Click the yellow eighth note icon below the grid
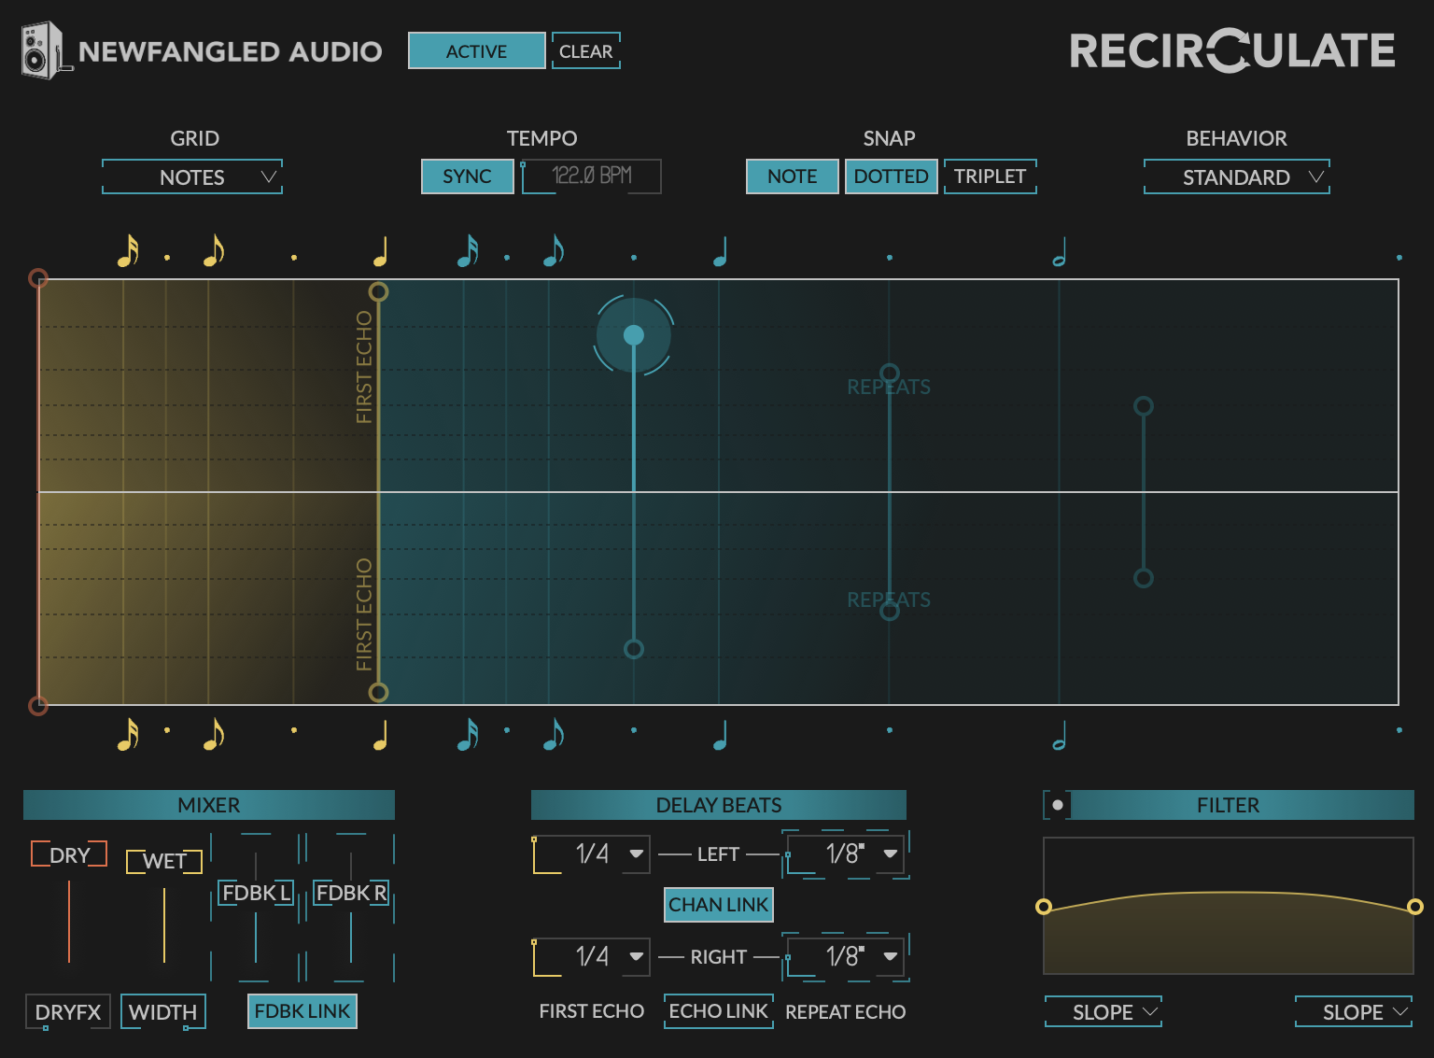The image size is (1434, 1058). coord(214,735)
